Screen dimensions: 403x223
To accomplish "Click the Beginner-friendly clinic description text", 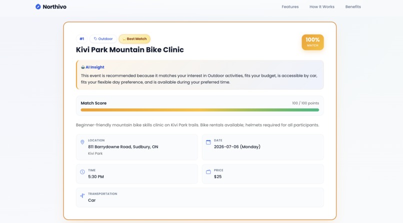I will (197, 125).
